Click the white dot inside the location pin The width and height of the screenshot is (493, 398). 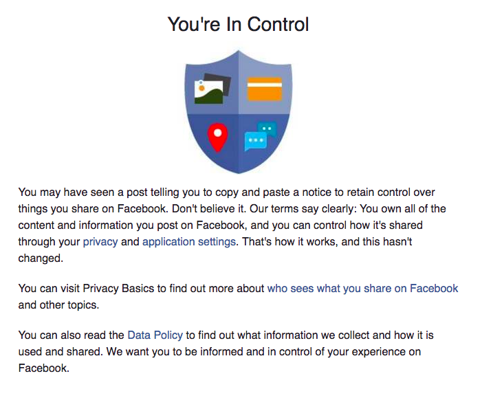click(217, 133)
